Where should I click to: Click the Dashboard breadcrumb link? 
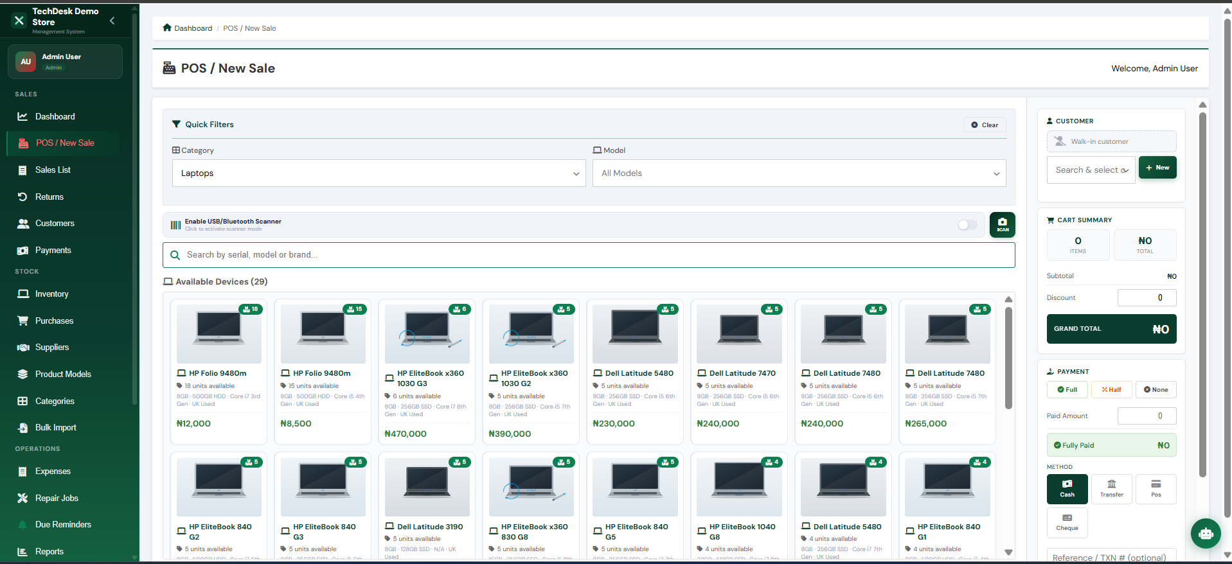(x=193, y=28)
